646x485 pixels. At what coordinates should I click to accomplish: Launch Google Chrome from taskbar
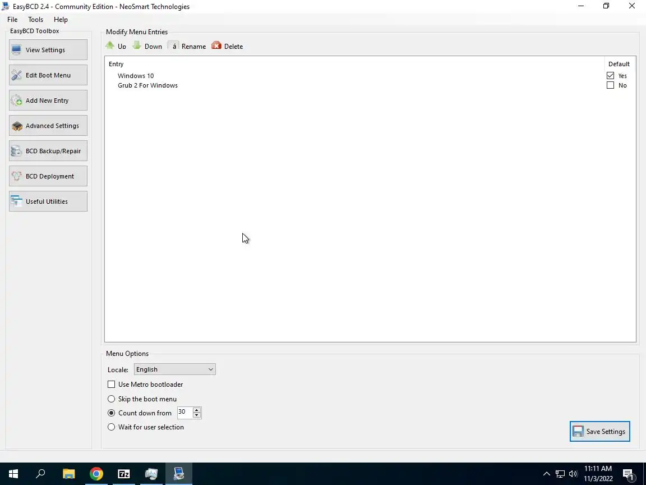pyautogui.click(x=96, y=474)
